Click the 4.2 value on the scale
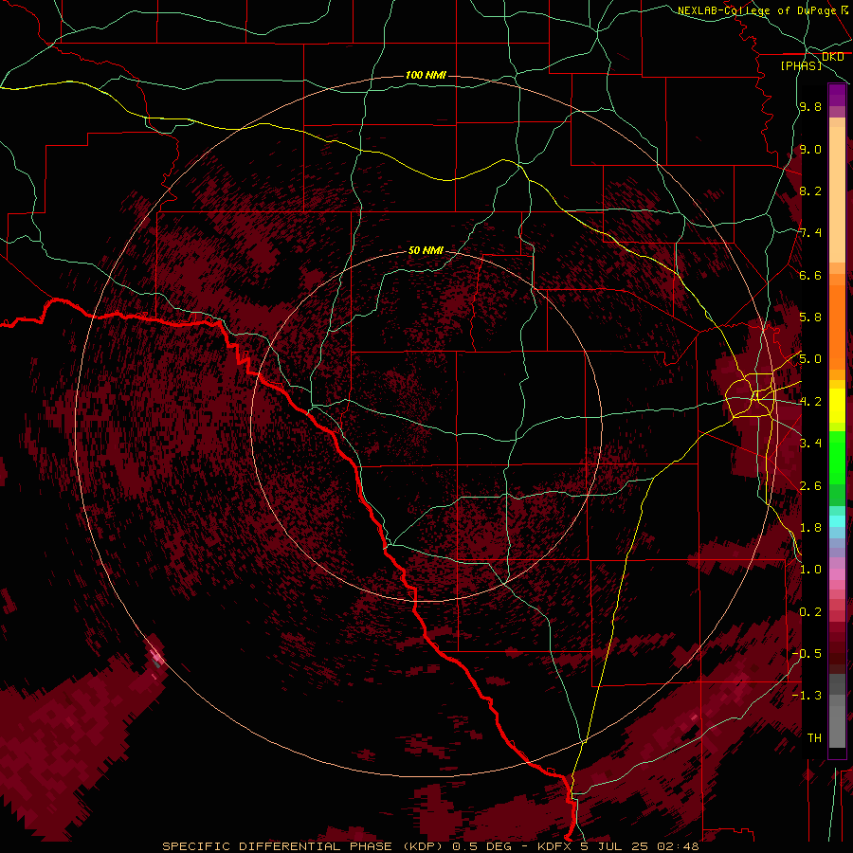853x853 pixels. click(x=810, y=402)
